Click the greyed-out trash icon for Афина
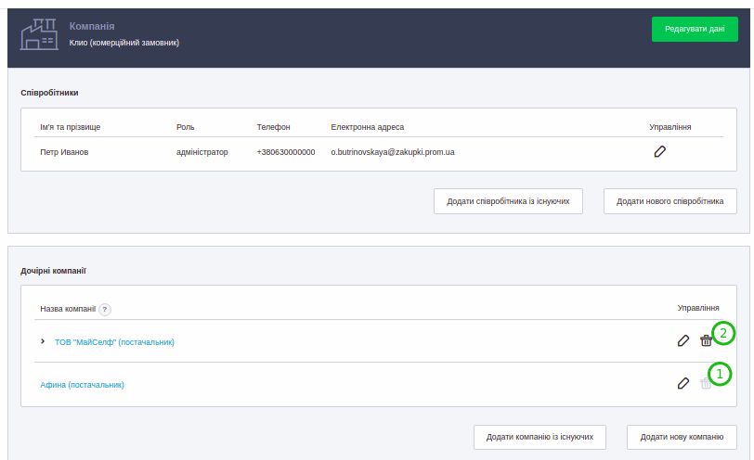Viewport: 754px width, 460px height. [706, 383]
